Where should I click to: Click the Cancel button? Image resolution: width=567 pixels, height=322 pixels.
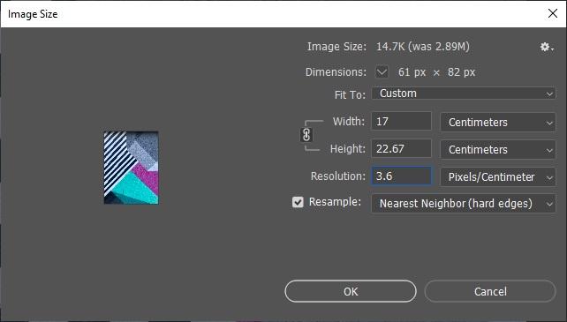tap(490, 291)
